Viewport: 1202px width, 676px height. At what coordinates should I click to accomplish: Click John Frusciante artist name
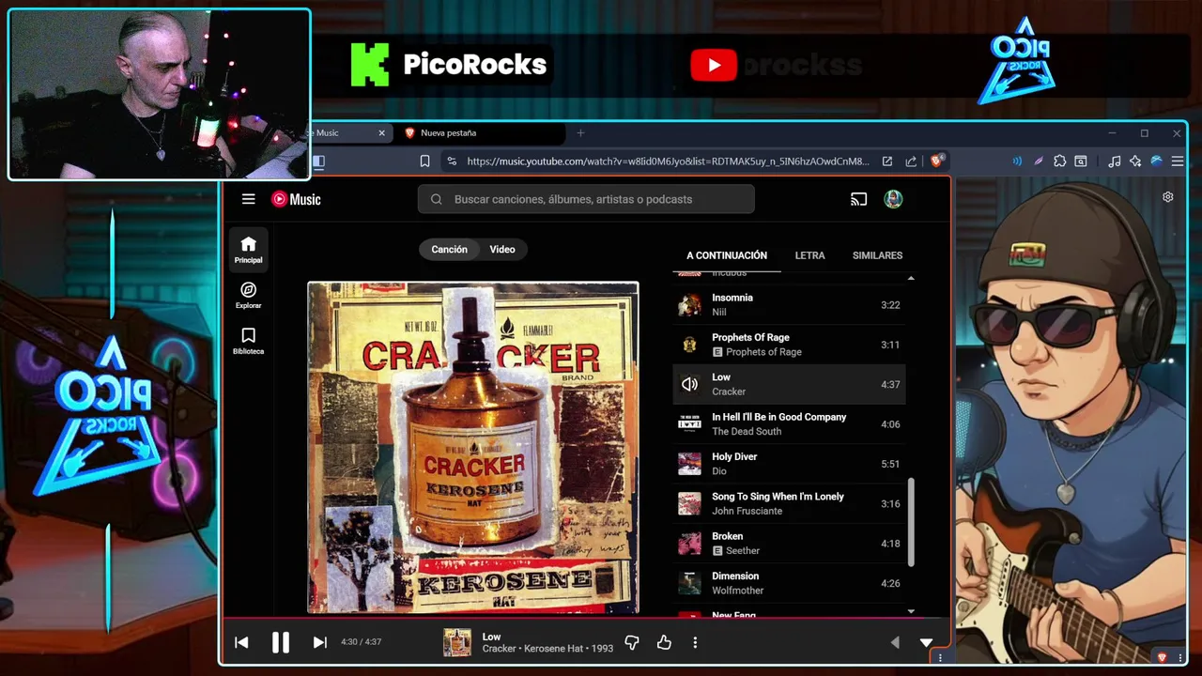click(x=747, y=511)
